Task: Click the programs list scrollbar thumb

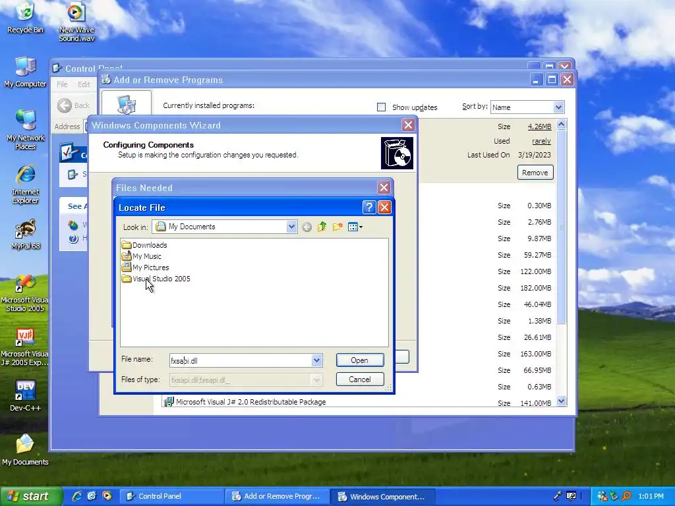Action: 561,227
